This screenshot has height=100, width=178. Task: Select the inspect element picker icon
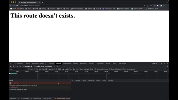[11, 64]
